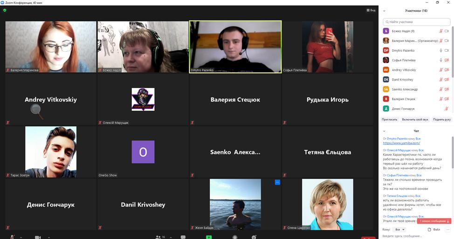
Task: Collapse the Участники panel chevron
Action: point(384,10)
